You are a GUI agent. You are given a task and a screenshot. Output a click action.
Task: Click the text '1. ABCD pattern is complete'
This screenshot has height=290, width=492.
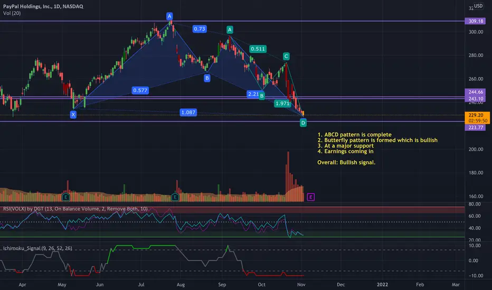click(x=355, y=134)
